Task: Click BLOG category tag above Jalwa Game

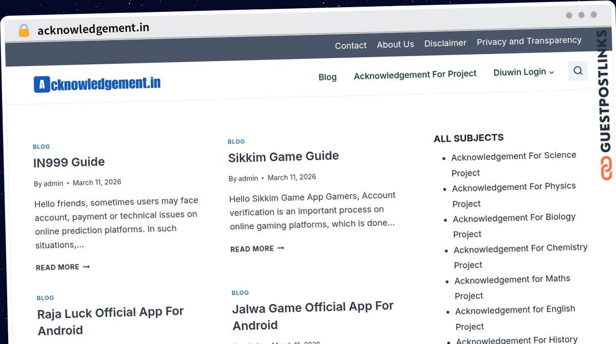Action: click(240, 293)
